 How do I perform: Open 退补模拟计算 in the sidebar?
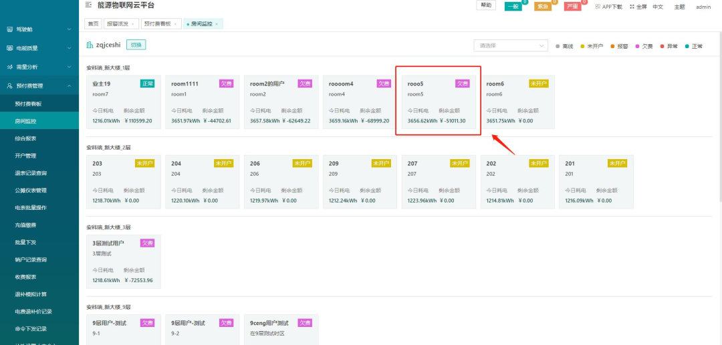[39, 294]
